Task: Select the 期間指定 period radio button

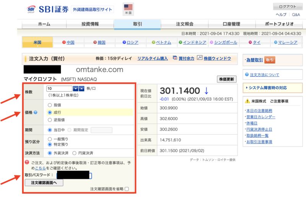Action: 69,130
